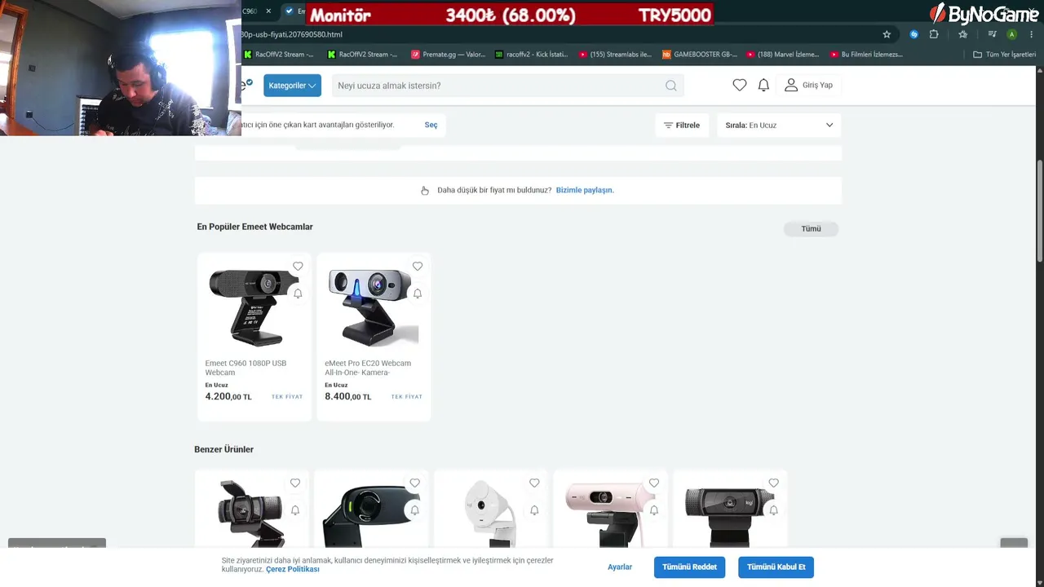Viewport: 1044px width, 587px height.
Task: Open the racoffv2 Kick İstatistik bookmark
Action: (532, 55)
